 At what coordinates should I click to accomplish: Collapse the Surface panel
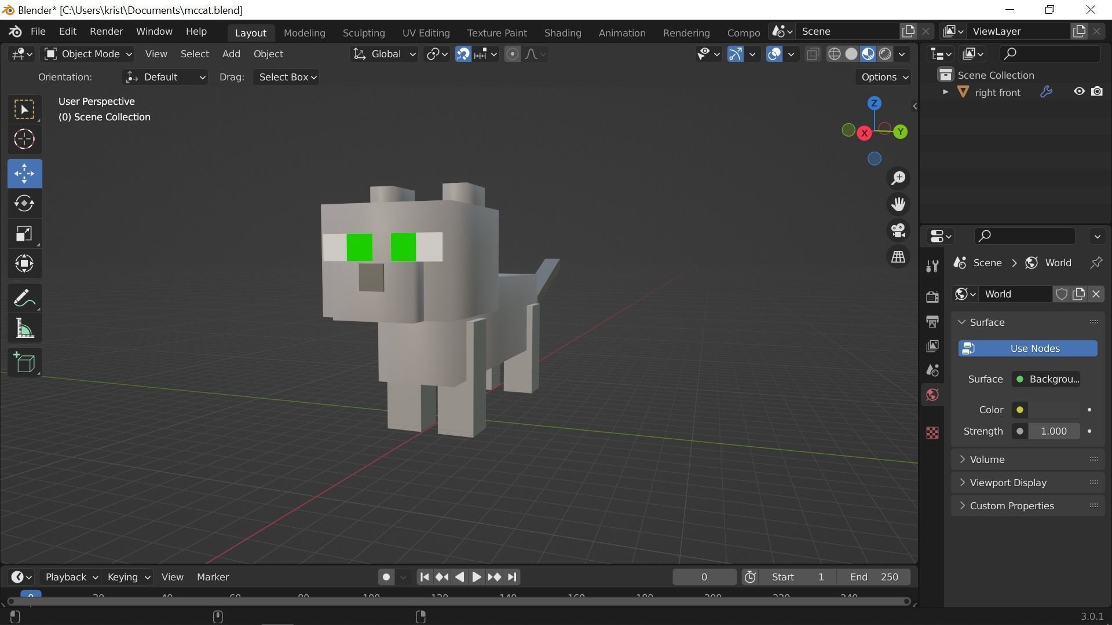[1027, 322]
